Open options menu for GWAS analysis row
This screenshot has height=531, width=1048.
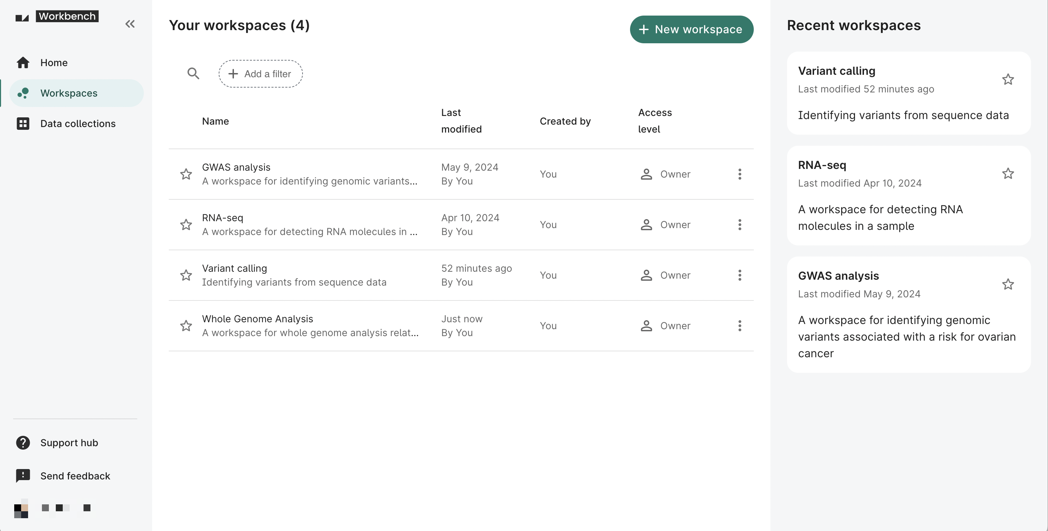coord(739,174)
